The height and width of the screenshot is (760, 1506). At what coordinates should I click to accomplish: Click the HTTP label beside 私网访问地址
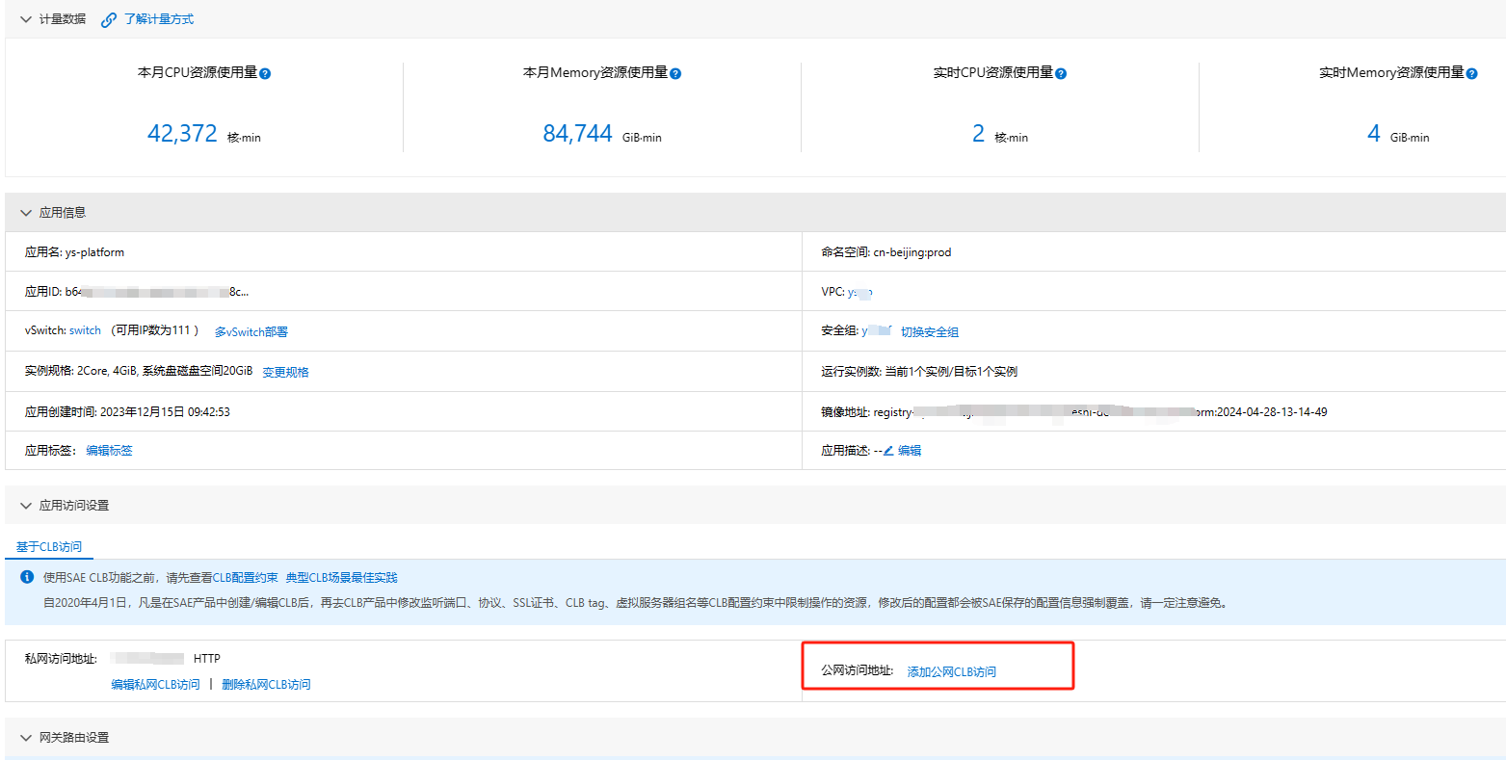click(x=207, y=659)
